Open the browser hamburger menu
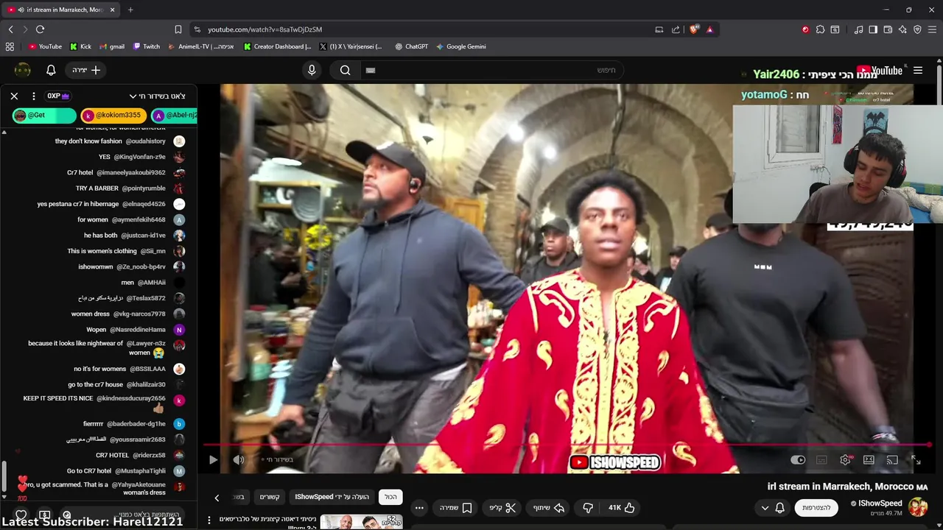The width and height of the screenshot is (943, 530). click(932, 29)
